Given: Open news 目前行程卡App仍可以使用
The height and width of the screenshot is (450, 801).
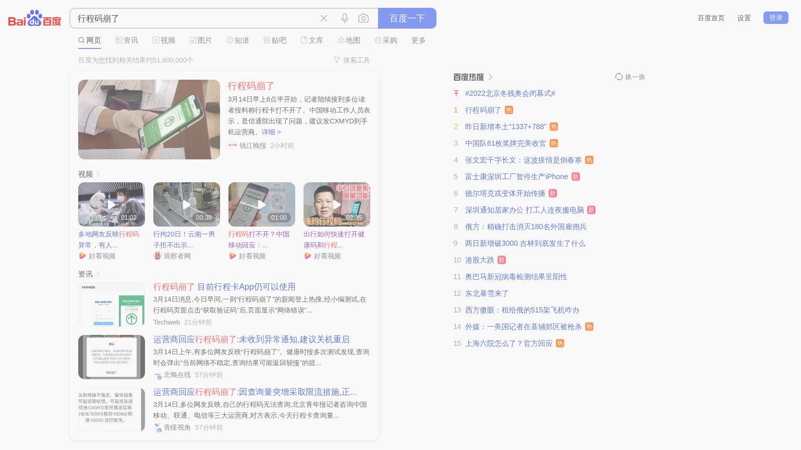Looking at the screenshot, I should click(224, 286).
